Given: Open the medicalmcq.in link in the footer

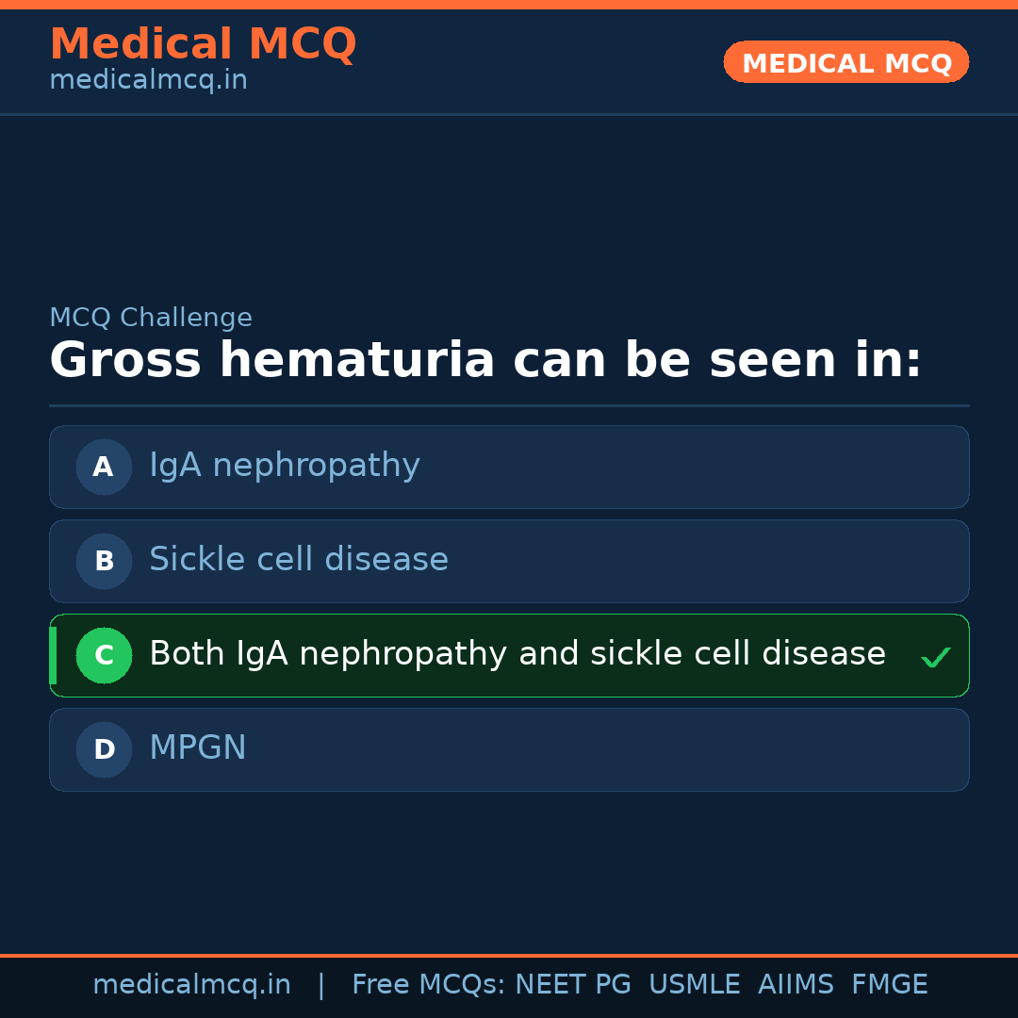Looking at the screenshot, I should point(191,985).
